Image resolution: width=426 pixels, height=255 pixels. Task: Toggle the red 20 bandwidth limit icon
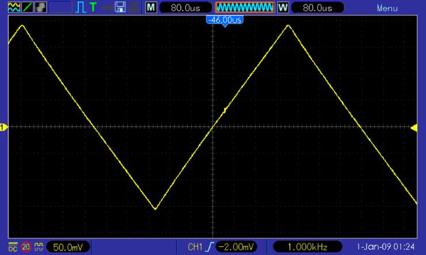(26, 247)
